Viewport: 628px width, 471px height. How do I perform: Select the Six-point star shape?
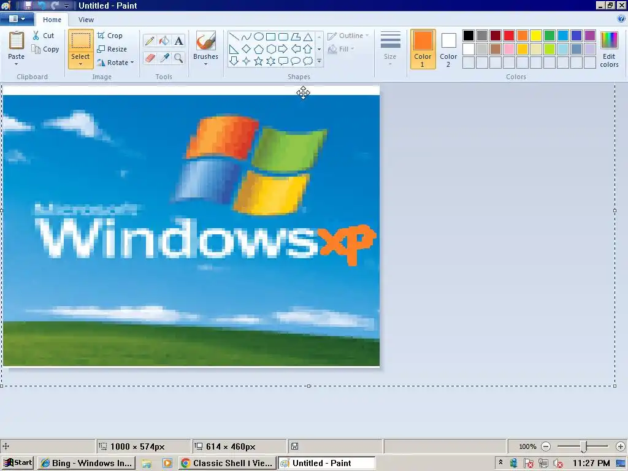(271, 61)
